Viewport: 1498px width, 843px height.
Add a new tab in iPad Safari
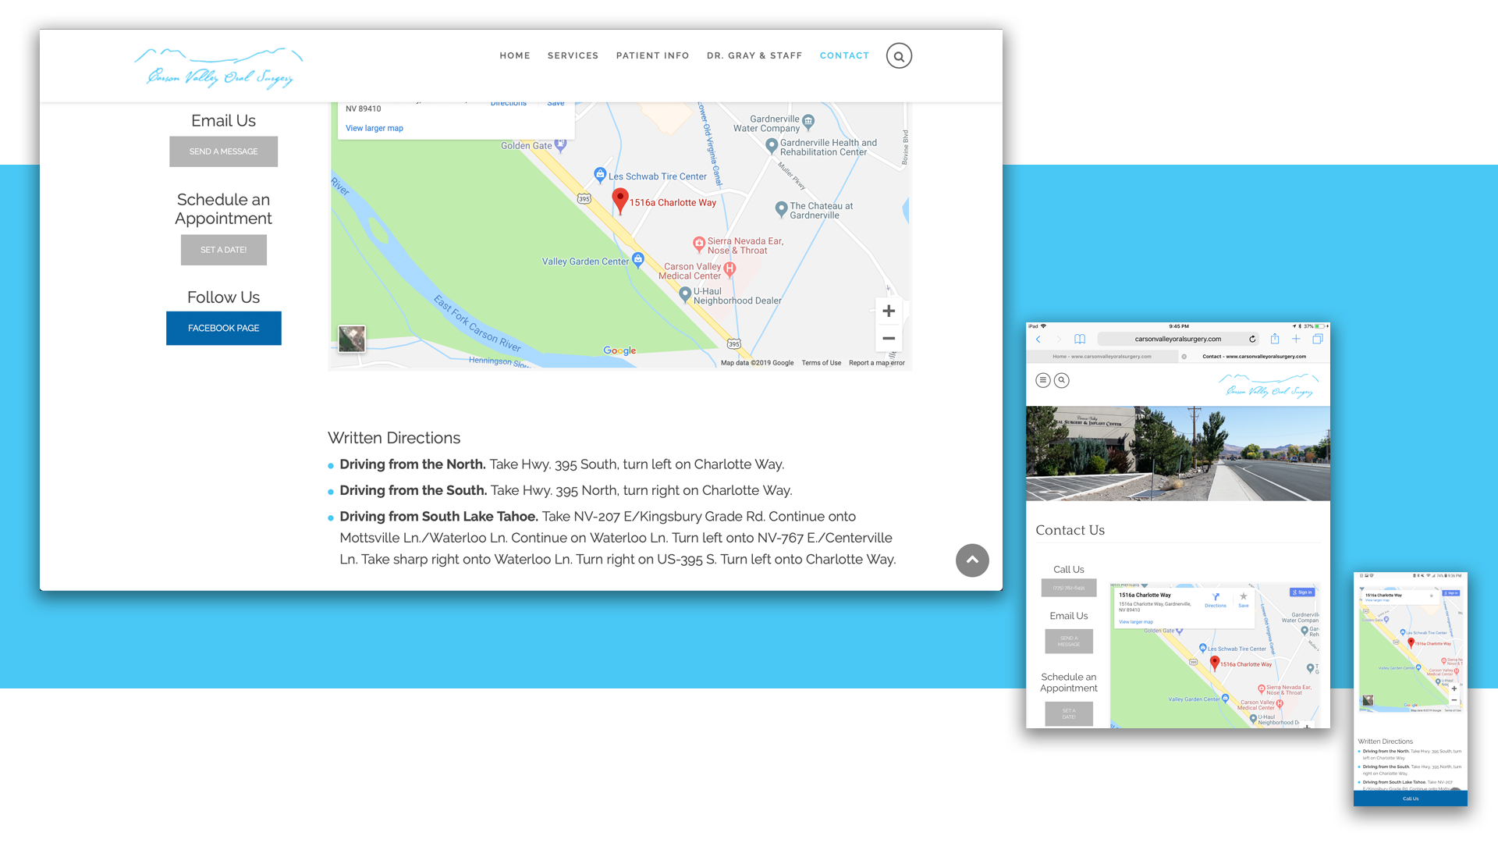pos(1296,339)
